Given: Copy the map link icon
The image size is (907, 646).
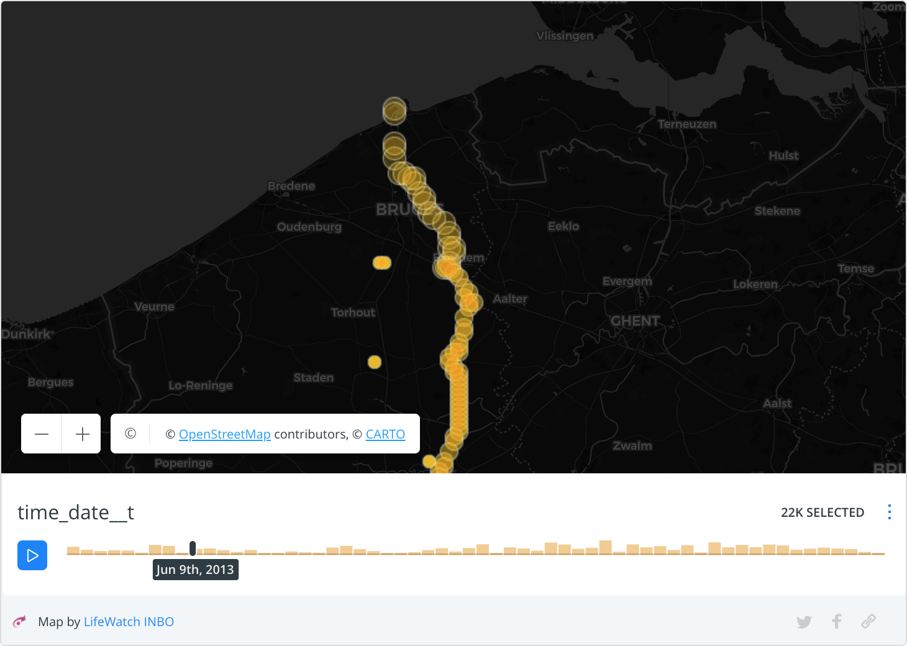Looking at the screenshot, I should (x=868, y=621).
